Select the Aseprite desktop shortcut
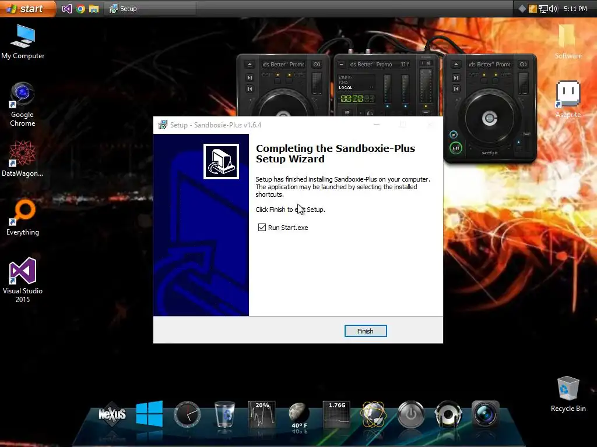This screenshot has width=597, height=447. (x=568, y=100)
